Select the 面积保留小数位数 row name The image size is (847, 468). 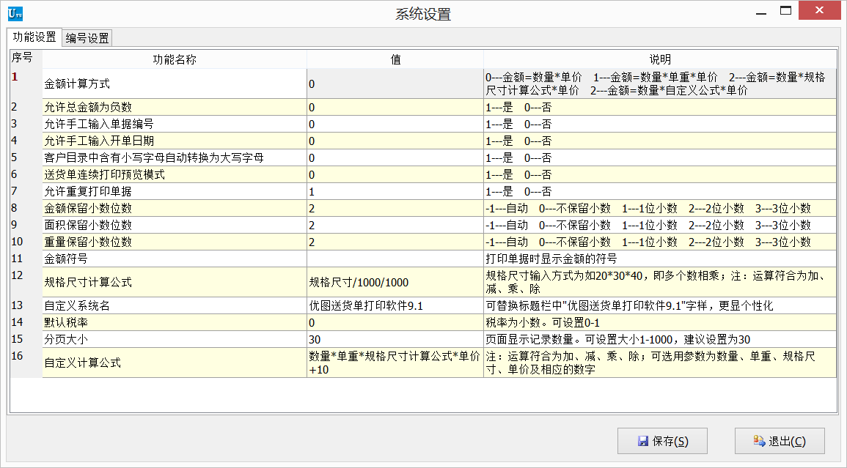(x=175, y=225)
